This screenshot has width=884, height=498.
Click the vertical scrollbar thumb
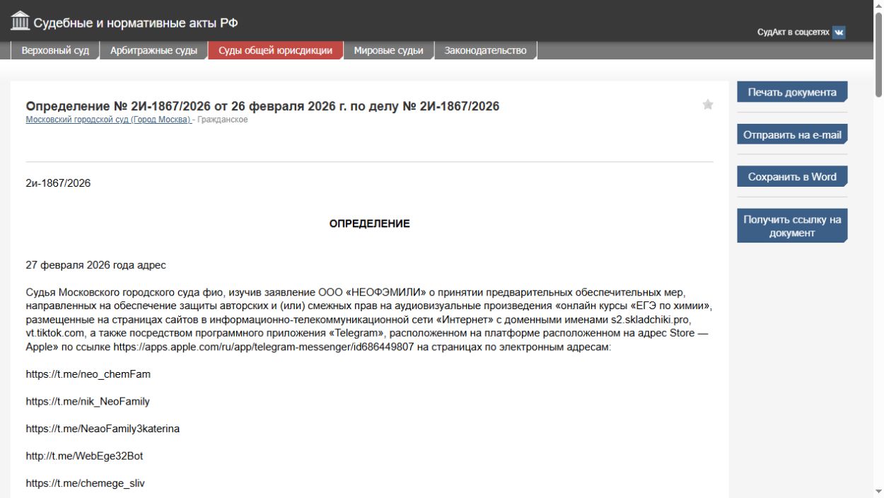878,53
